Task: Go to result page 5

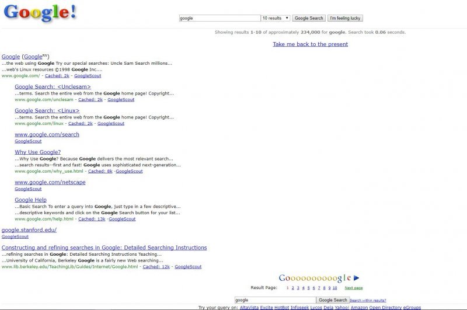Action: (309, 288)
